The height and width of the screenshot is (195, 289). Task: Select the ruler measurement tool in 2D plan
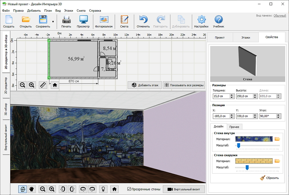43,84
